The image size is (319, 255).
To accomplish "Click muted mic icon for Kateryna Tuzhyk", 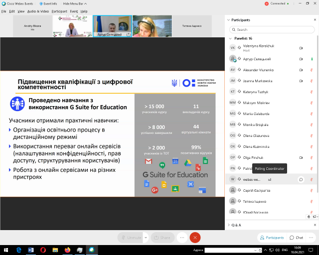I will pyautogui.click(x=312, y=92).
